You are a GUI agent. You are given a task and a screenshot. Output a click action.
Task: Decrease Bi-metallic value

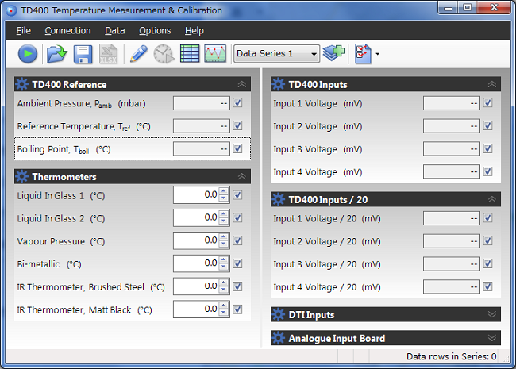pos(224,267)
